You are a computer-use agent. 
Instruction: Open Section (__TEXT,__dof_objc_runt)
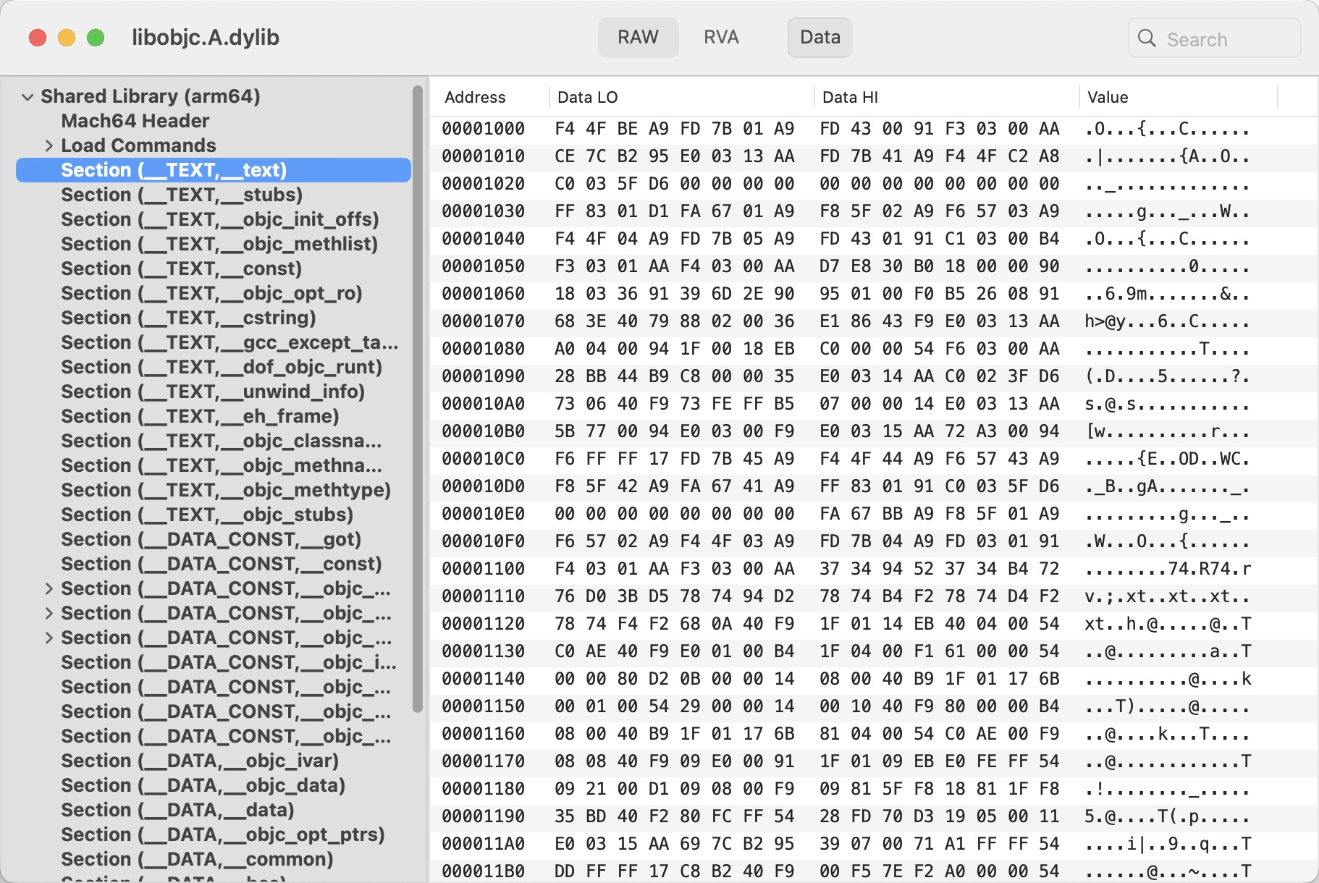pos(222,367)
